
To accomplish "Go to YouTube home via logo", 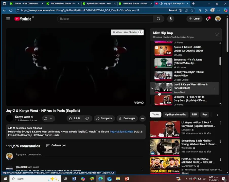I will click(x=23, y=19).
